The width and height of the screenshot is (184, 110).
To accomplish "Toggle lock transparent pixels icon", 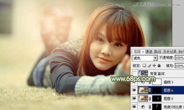I will tap(144, 65).
